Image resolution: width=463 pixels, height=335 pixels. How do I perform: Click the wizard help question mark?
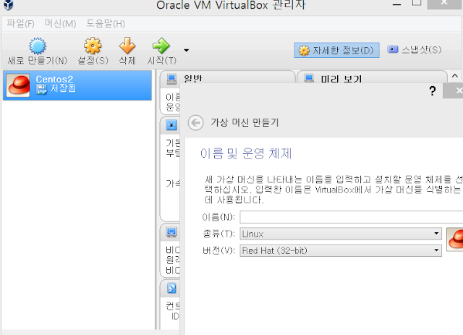click(x=433, y=90)
